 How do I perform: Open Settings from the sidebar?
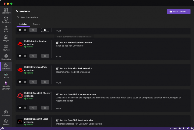6,122
